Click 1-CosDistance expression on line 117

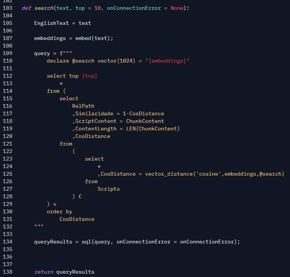[x=143, y=114]
